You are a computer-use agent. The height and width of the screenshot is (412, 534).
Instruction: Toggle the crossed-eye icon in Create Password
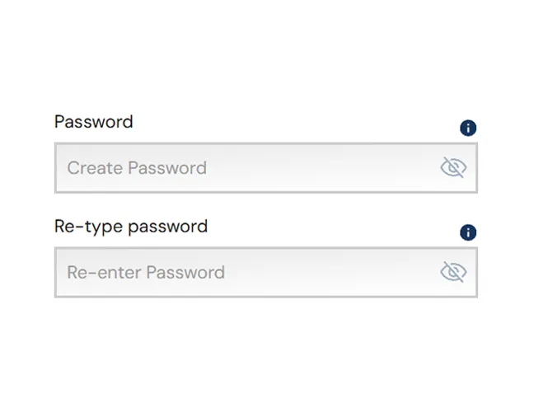[453, 167]
